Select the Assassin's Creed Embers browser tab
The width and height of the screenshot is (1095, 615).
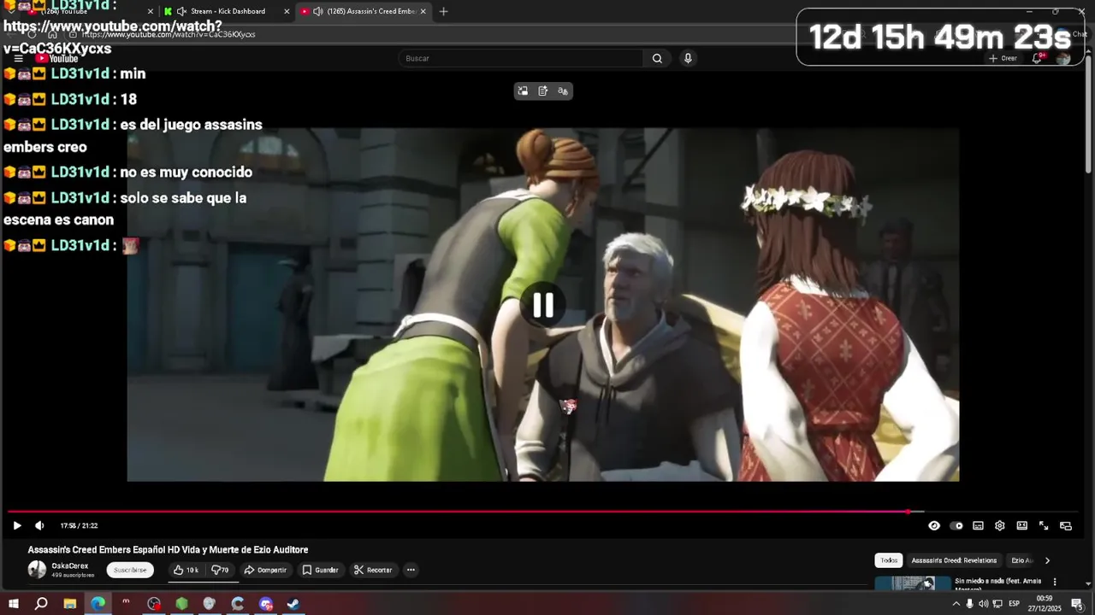(364, 11)
